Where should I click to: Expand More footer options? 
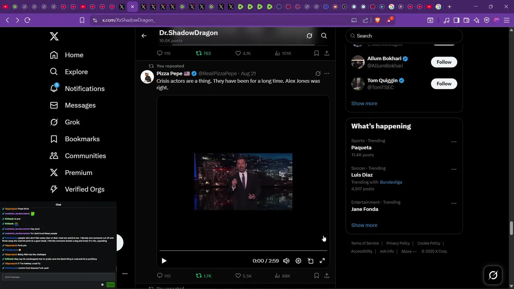[x=409, y=251]
